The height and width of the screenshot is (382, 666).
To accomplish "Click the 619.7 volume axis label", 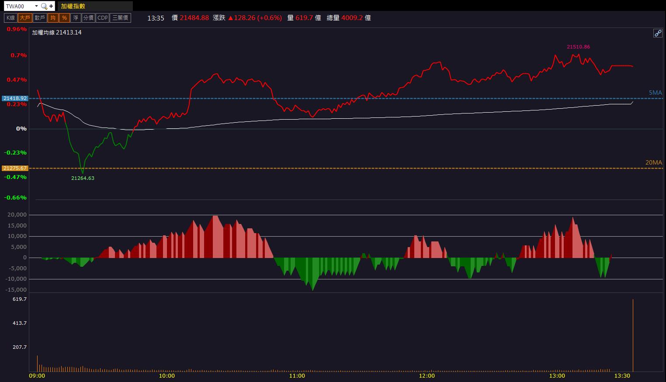I will click(20, 299).
